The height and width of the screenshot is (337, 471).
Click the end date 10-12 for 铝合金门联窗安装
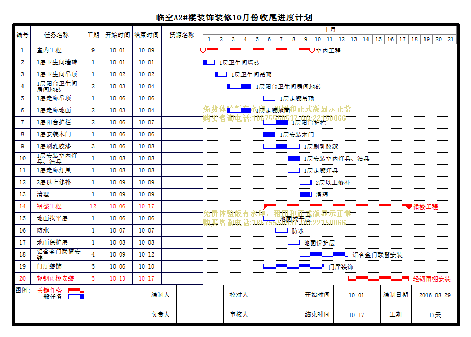click(146, 254)
